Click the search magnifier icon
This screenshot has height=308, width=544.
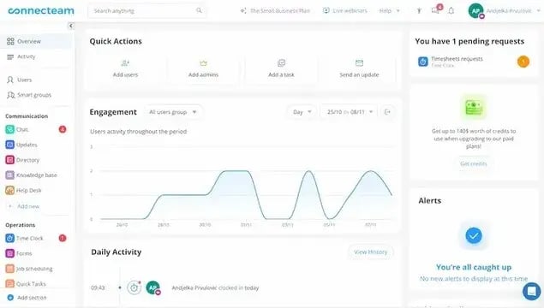(199, 11)
